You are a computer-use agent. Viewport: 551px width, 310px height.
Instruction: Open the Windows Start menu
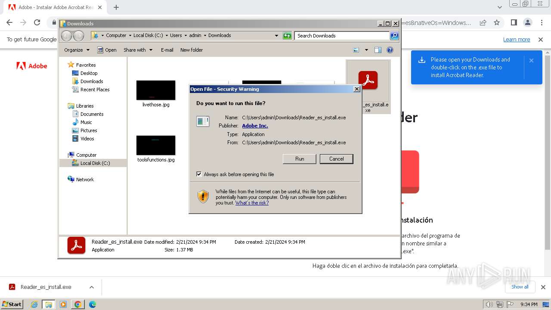pos(12,304)
